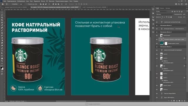Add layer mask icon at panel bottom
The height and width of the screenshot is (106, 188).
tap(174, 101)
